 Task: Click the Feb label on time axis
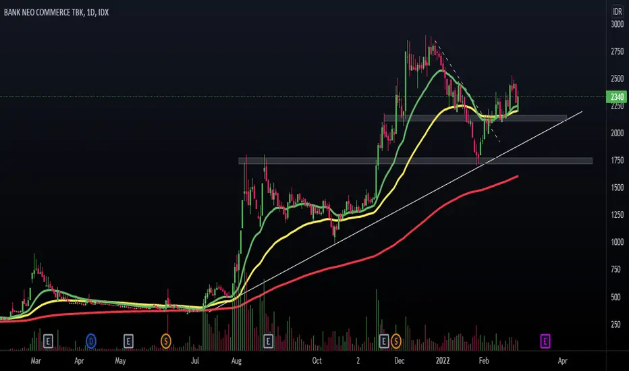pos(484,361)
